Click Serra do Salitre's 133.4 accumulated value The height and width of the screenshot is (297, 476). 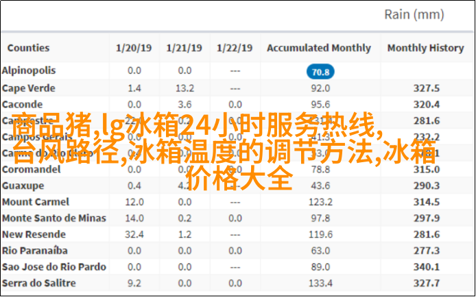click(x=320, y=283)
